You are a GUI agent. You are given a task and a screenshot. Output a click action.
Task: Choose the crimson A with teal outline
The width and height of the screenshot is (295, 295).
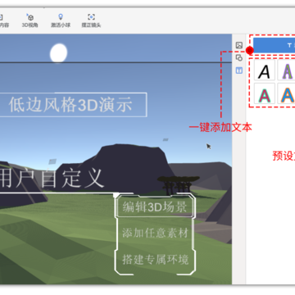(265, 93)
